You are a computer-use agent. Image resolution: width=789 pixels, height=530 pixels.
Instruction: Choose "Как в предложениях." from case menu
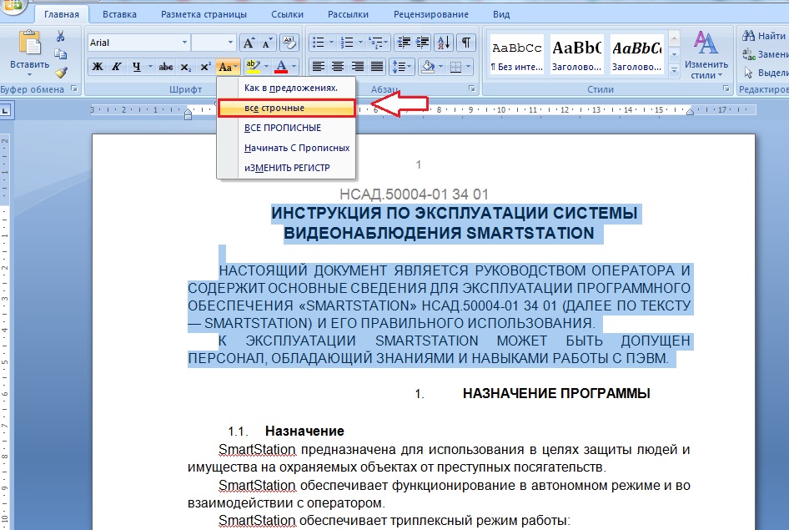pyautogui.click(x=286, y=88)
